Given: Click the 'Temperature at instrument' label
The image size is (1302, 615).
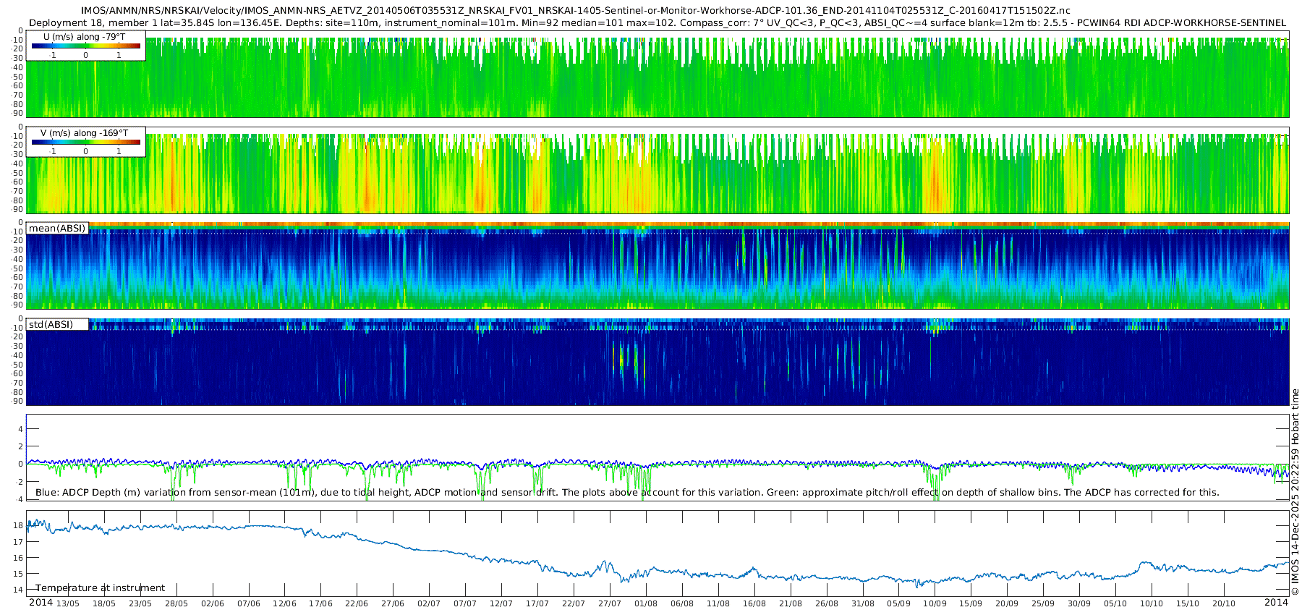Looking at the screenshot, I should (x=101, y=588).
